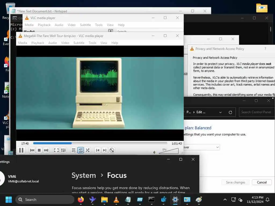Click taskbar Search box
This screenshot has width=275, height=206.
coord(45,200)
